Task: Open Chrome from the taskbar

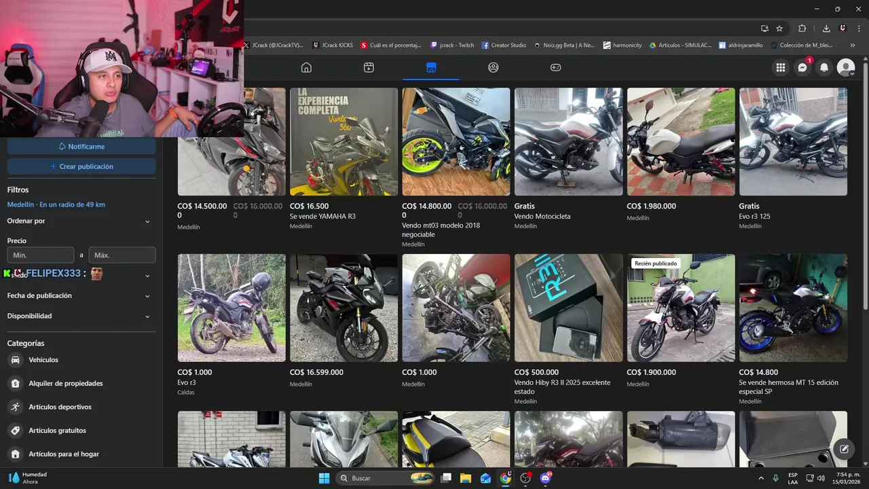Action: tap(505, 478)
